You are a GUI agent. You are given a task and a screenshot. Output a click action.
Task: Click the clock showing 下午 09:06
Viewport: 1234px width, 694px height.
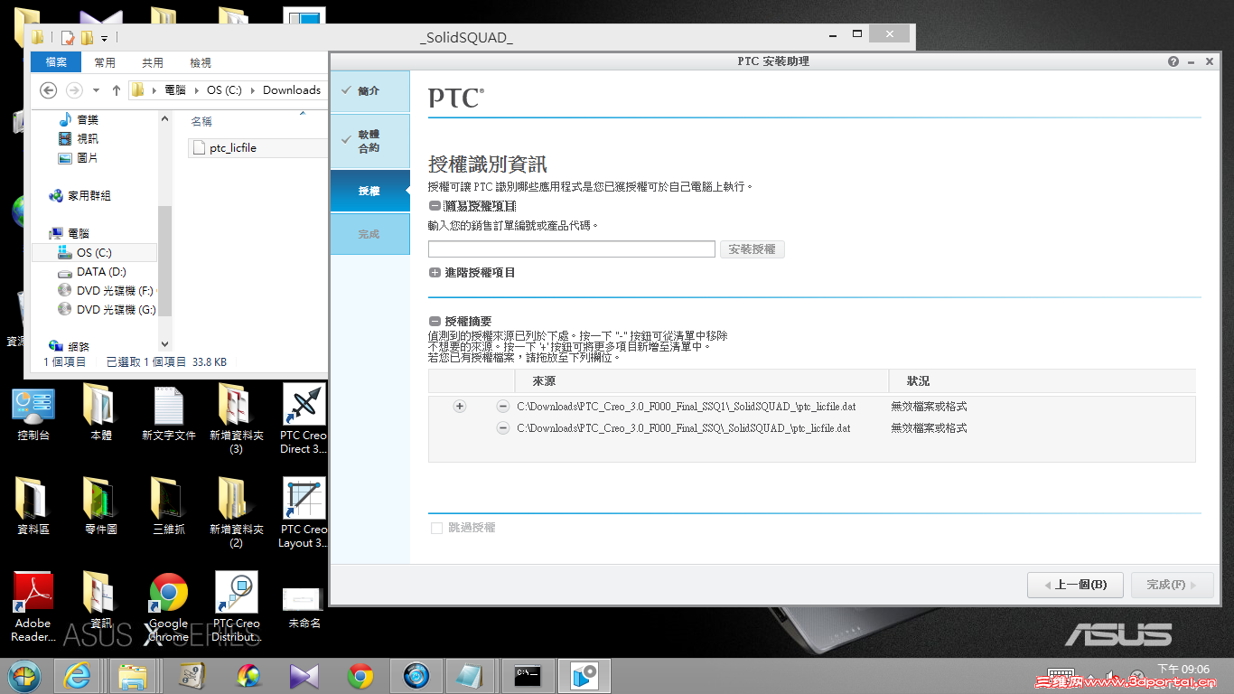coord(1183,670)
